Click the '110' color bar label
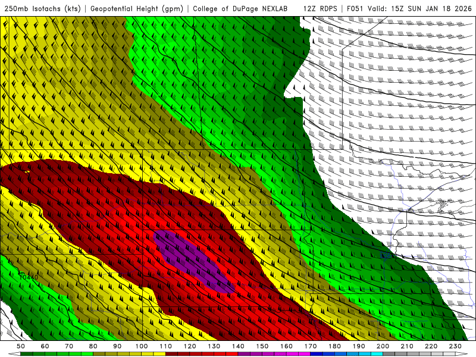Image resolution: width=476 pixels, height=357 pixels. pos(165,346)
